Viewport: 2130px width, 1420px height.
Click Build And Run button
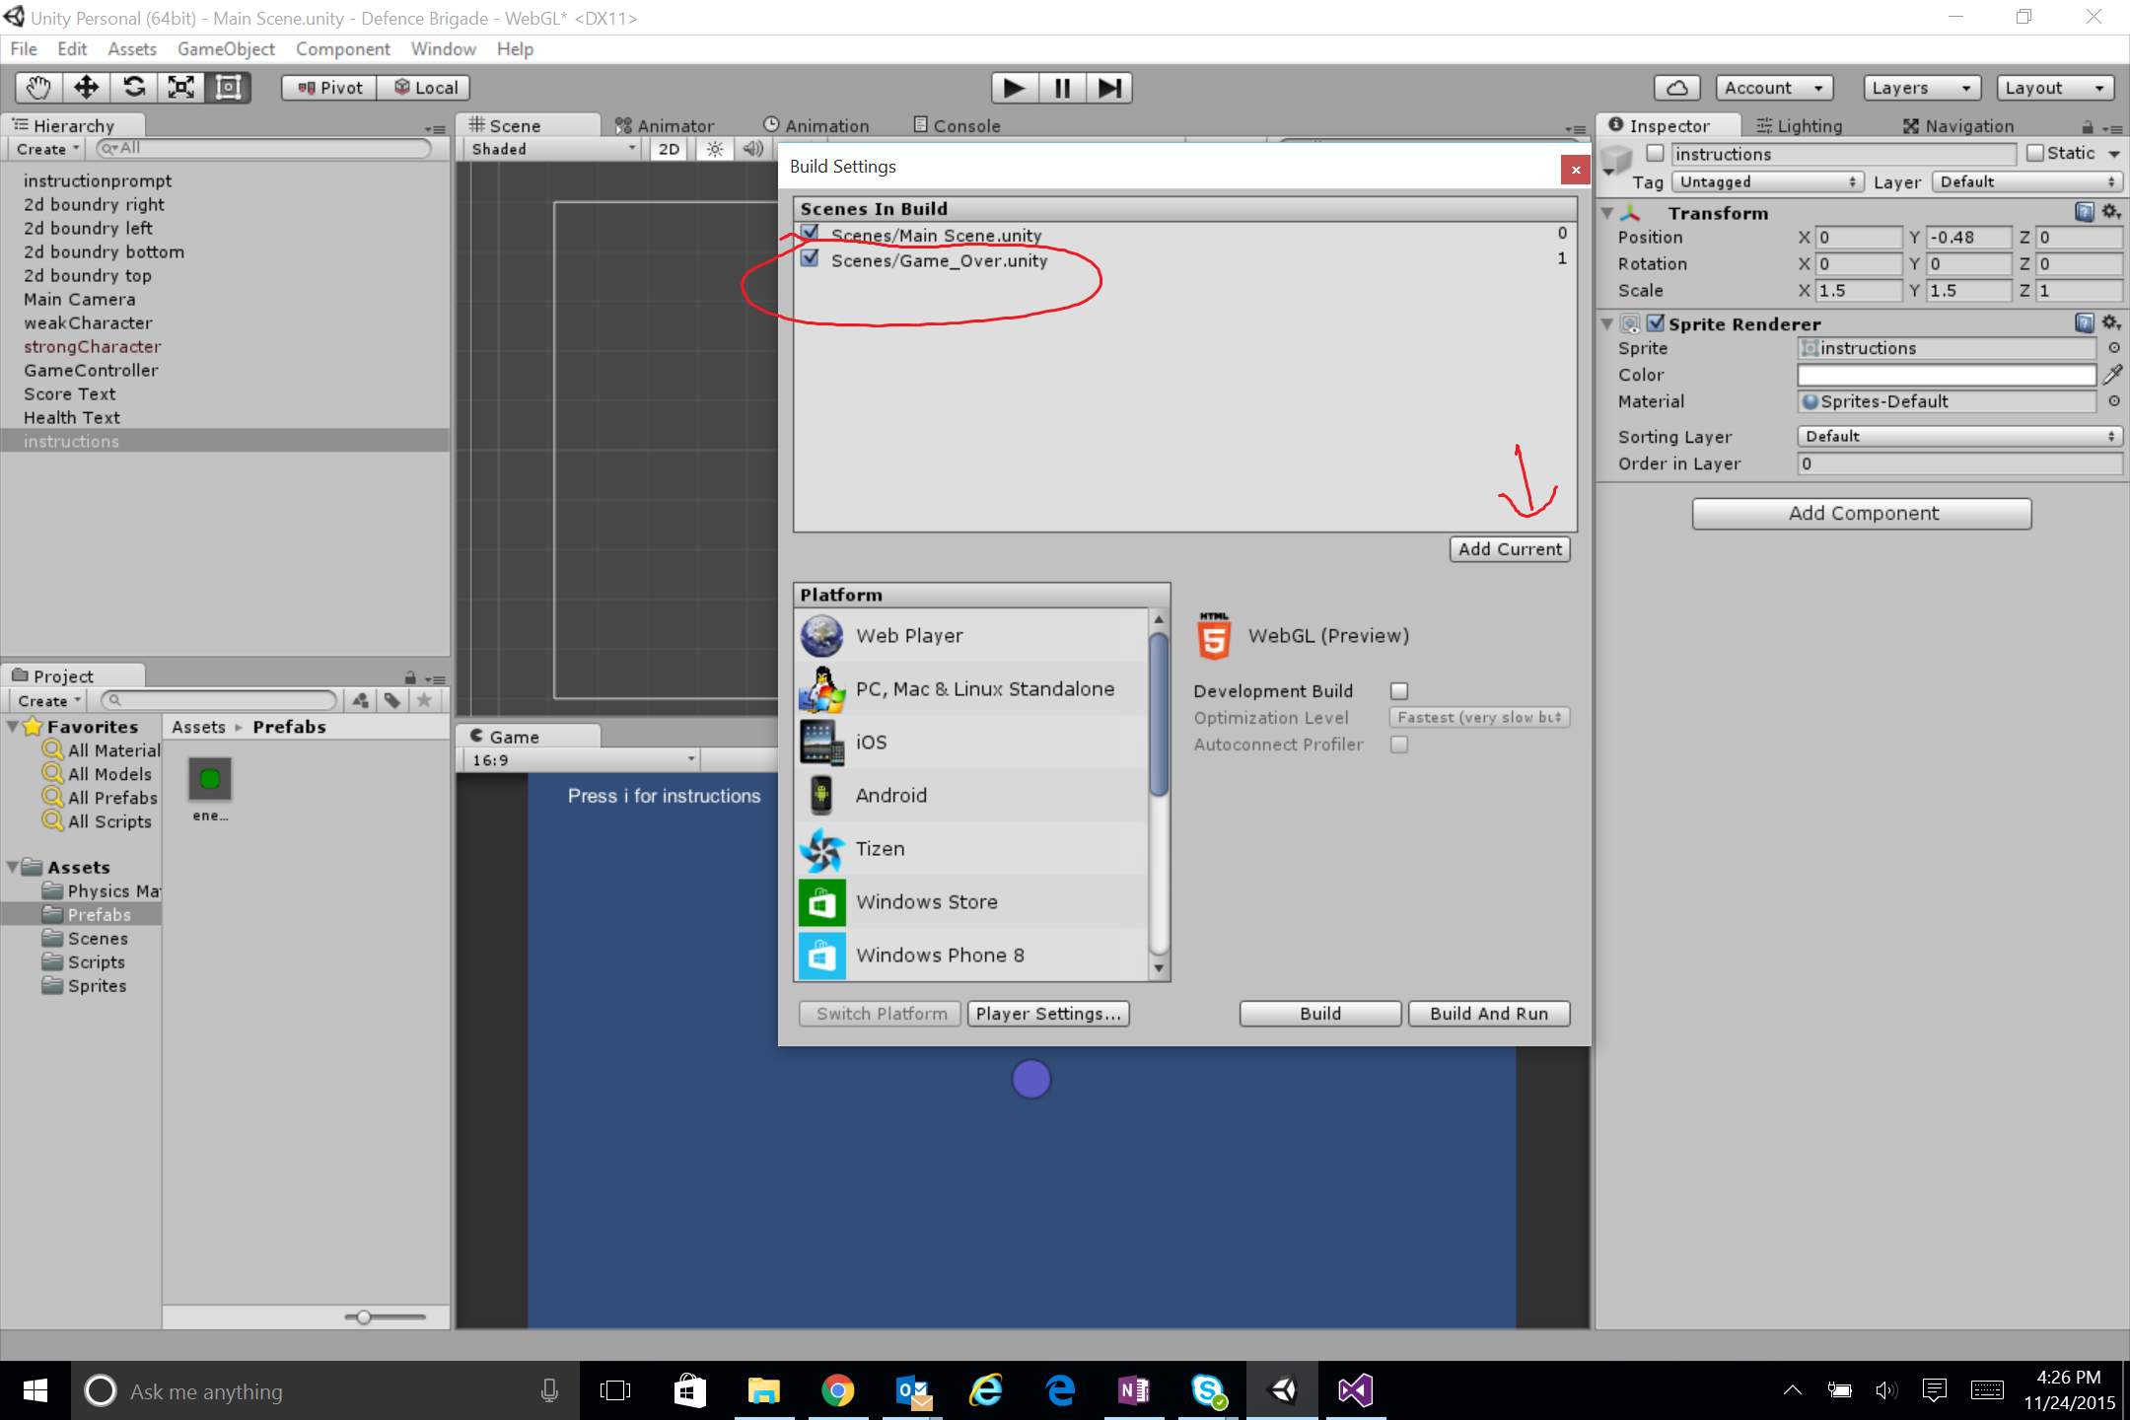pyautogui.click(x=1489, y=1014)
